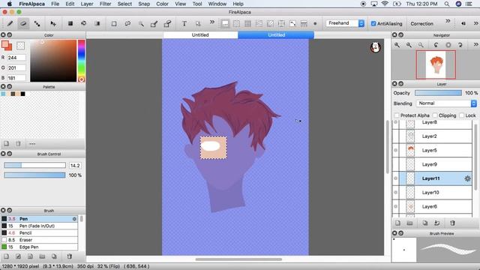
Task: Select the Lasso tool
Action: tap(127, 23)
